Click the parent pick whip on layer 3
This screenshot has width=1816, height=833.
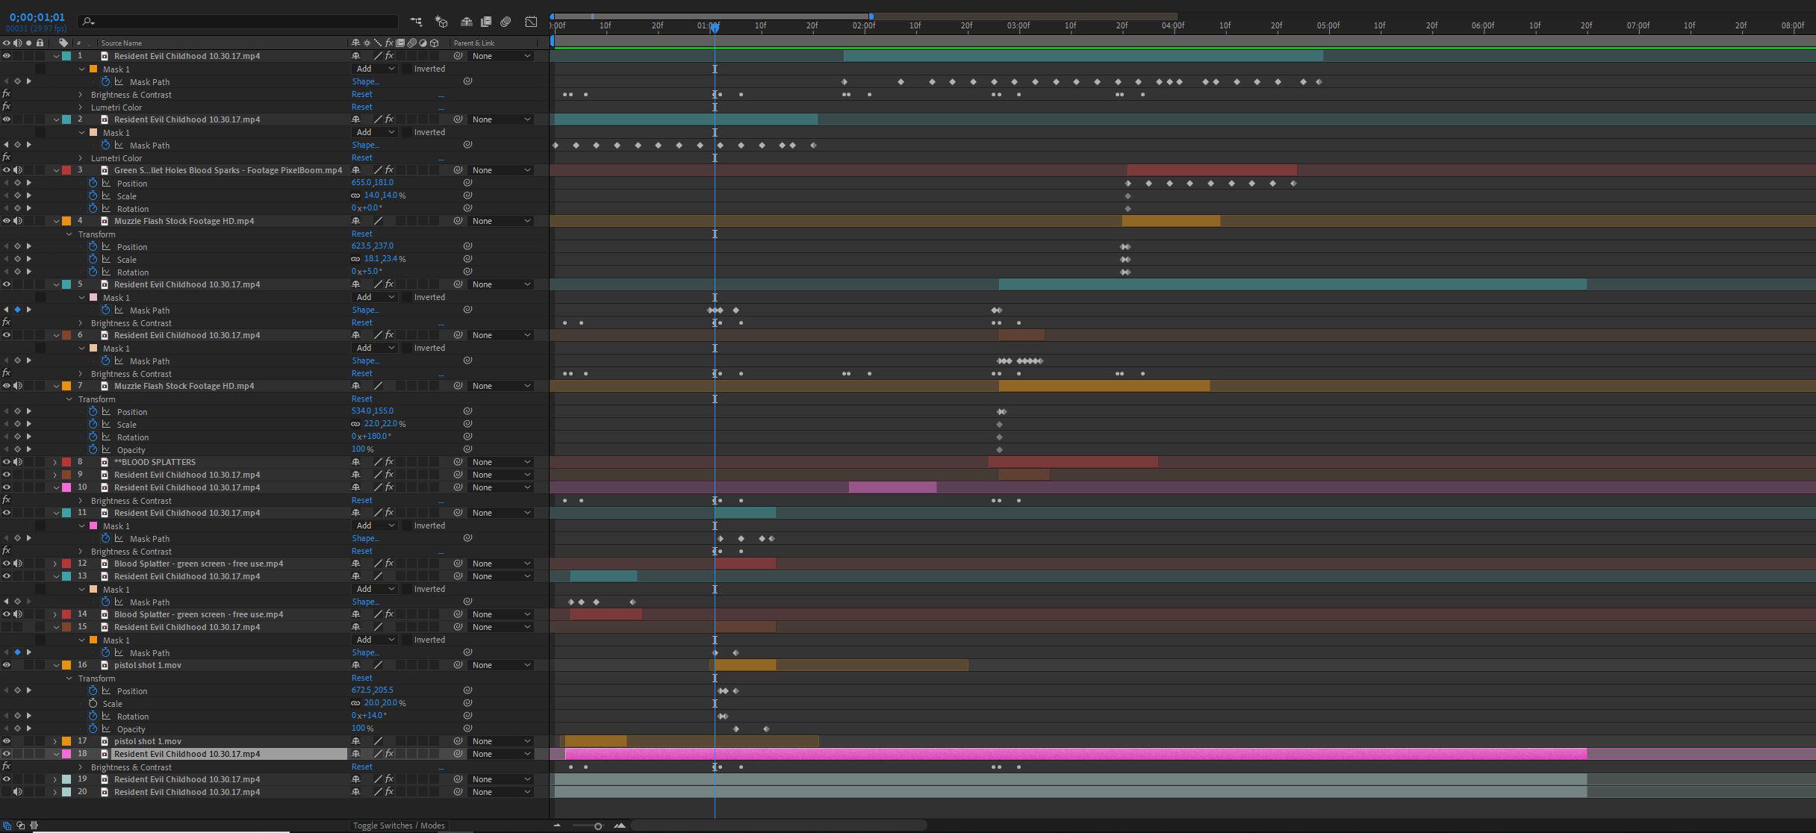(x=458, y=169)
